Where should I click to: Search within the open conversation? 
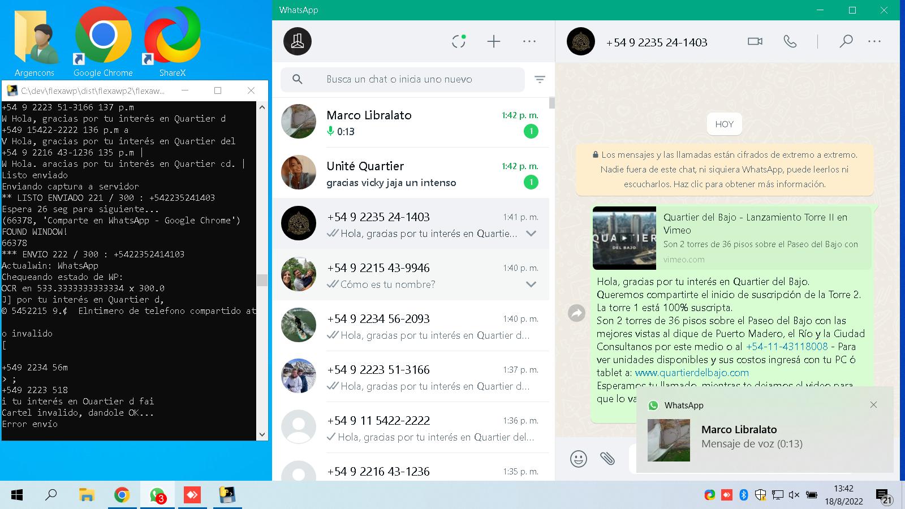(846, 41)
